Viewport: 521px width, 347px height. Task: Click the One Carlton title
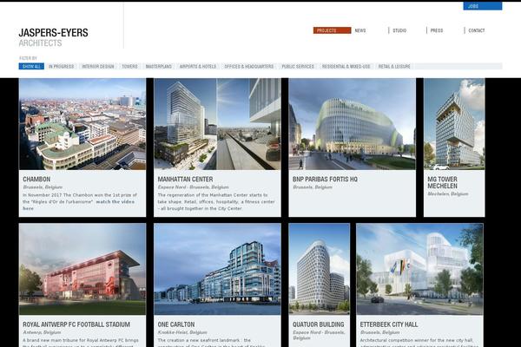[176, 324]
